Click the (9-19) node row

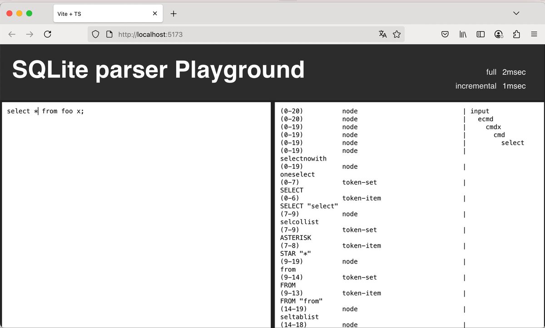click(373, 262)
